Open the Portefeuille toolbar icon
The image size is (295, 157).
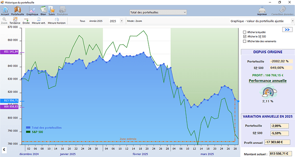coord(18,11)
